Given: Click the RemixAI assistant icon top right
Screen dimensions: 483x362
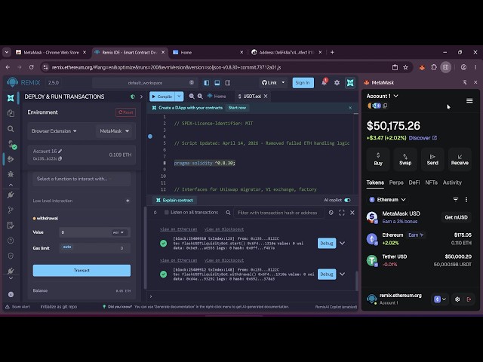Looking at the screenshot, I should 350,82.
